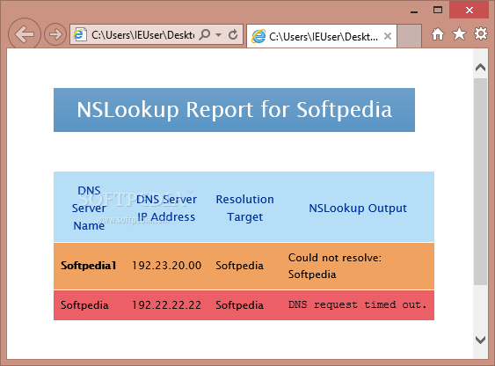This screenshot has height=366, width=495.
Task: Go forward with the Forward arrow button
Action: tap(55, 34)
